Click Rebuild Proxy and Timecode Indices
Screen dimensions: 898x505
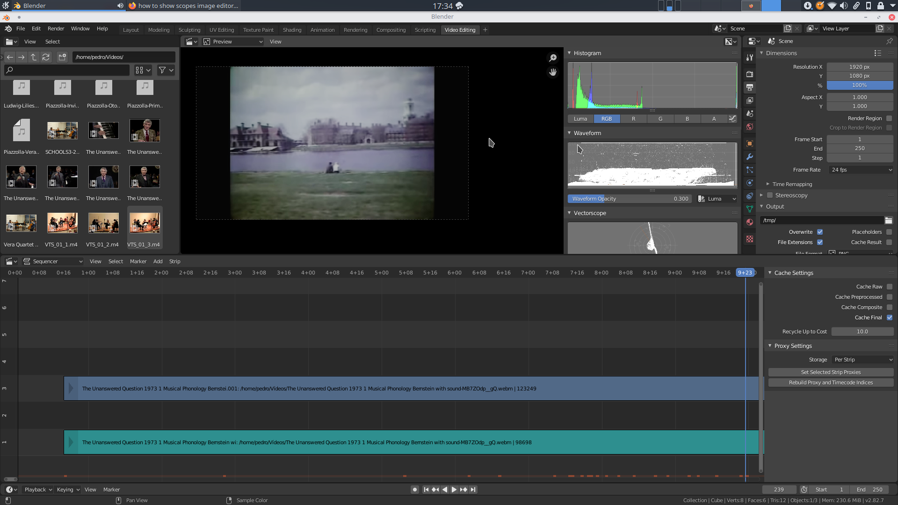831,382
